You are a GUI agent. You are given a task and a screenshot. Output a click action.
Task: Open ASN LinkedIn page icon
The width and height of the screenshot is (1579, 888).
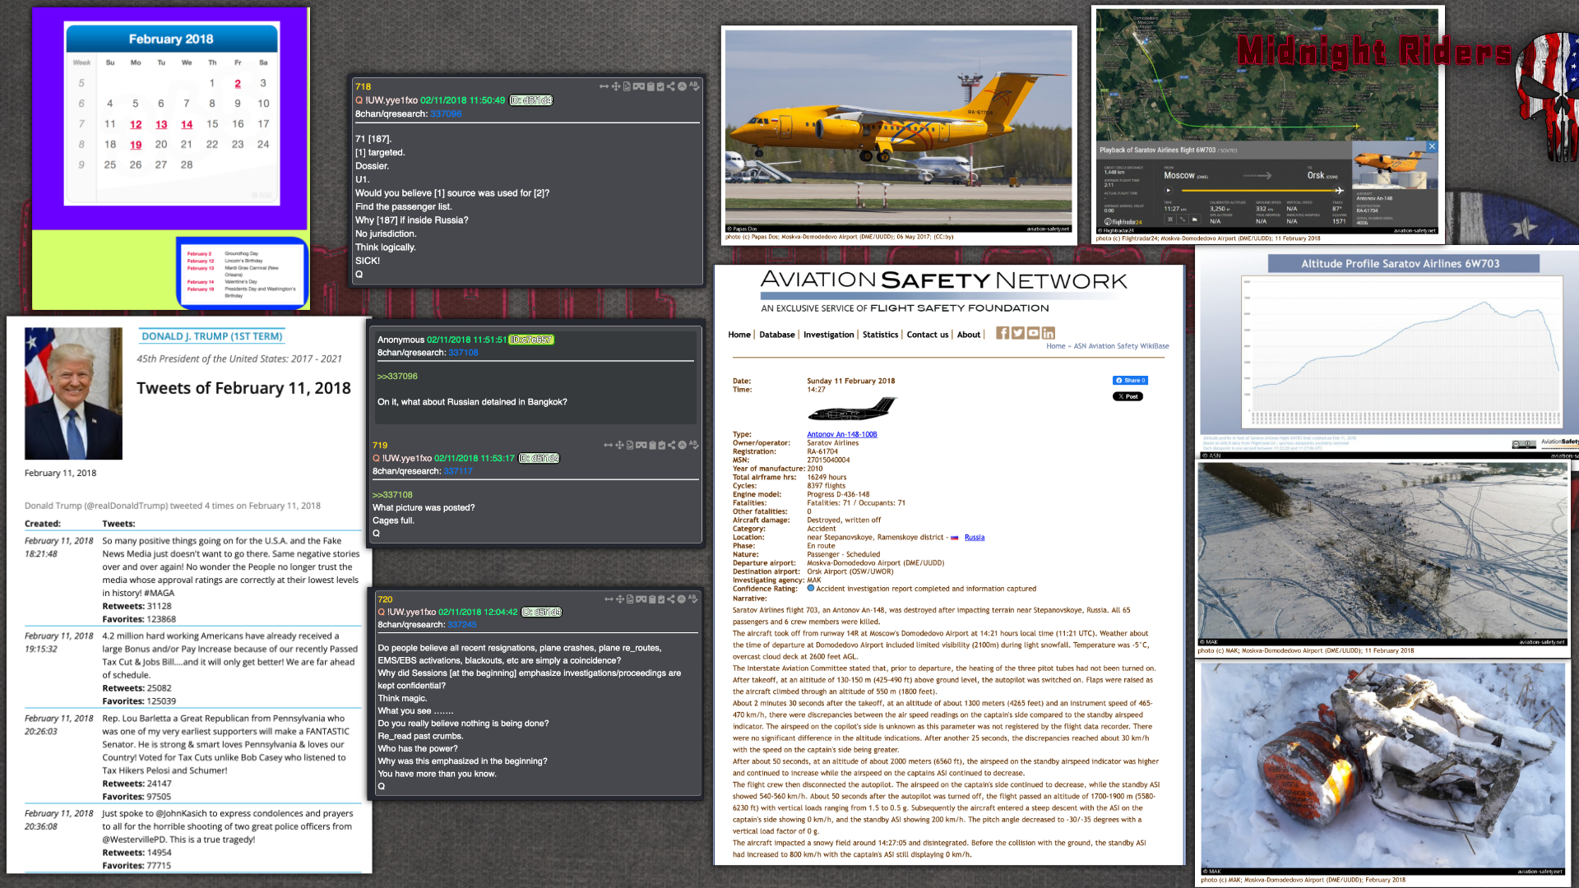1048,333
